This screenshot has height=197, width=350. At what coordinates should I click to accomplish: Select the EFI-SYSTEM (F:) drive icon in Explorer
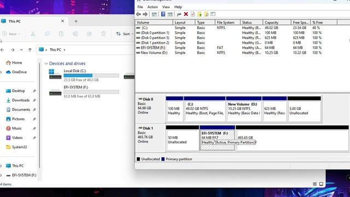(x=55, y=92)
